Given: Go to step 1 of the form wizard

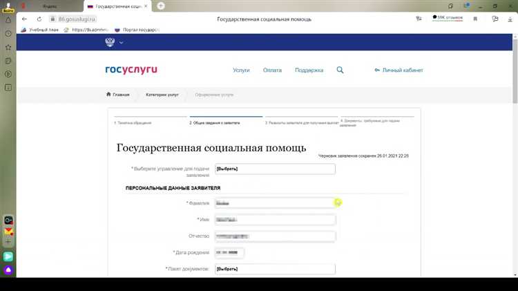Looking at the screenshot, I should [x=133, y=122].
